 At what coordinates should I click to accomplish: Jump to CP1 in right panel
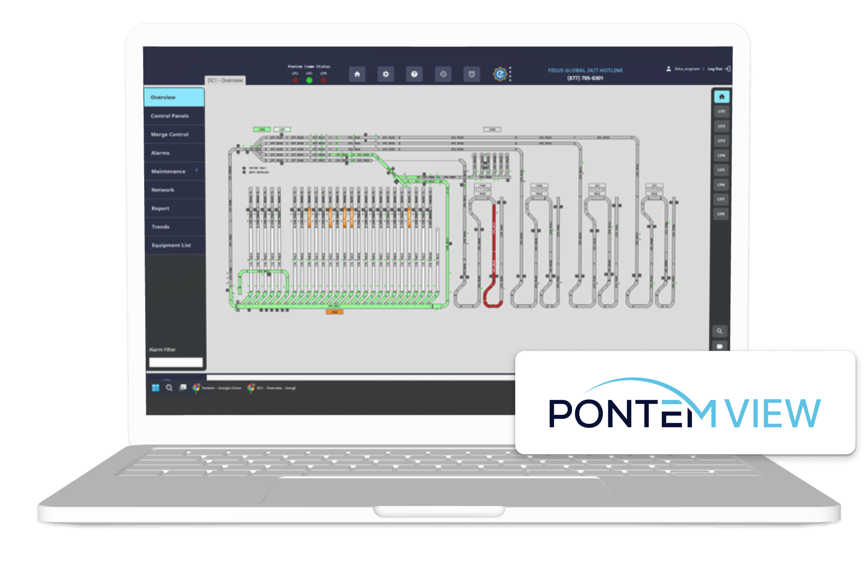click(x=721, y=112)
